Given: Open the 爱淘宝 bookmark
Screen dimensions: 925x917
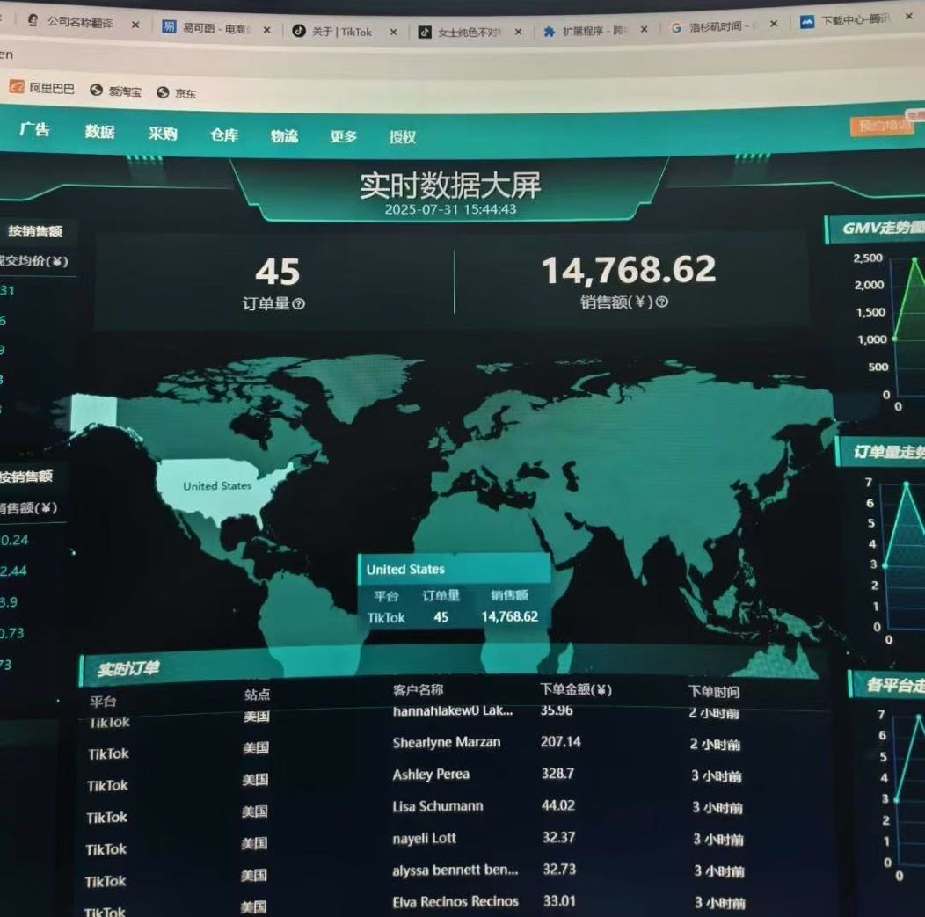Looking at the screenshot, I should pyautogui.click(x=116, y=91).
